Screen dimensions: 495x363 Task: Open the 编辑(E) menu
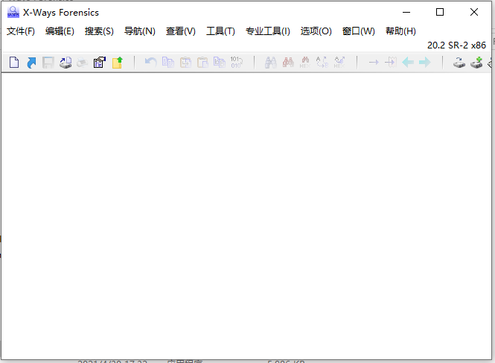(60, 31)
